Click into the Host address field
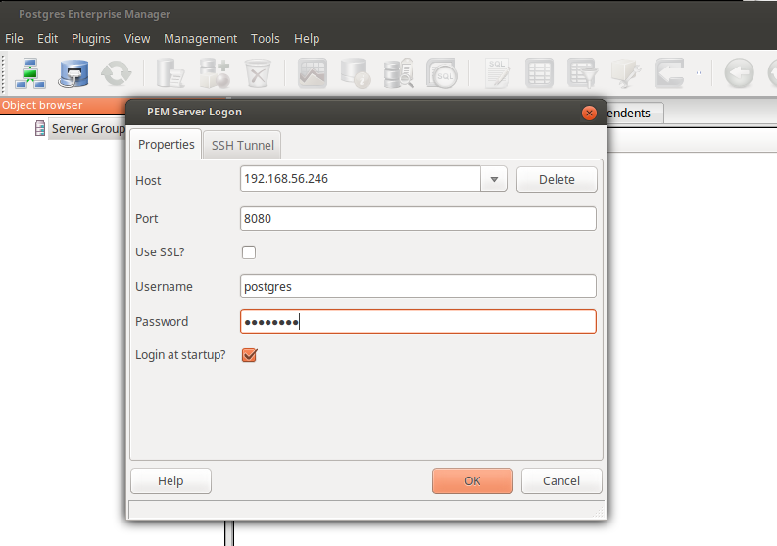This screenshot has height=546, width=777. (x=361, y=179)
